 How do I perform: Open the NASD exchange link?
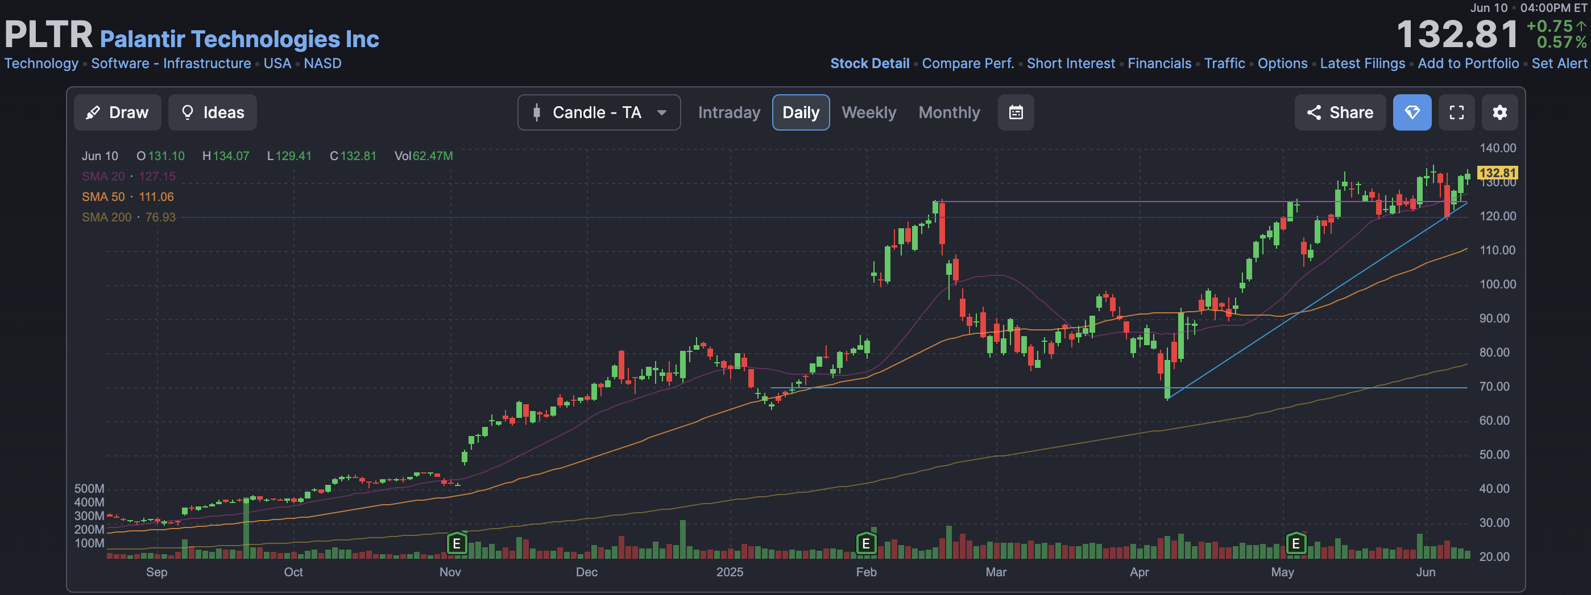coord(322,64)
